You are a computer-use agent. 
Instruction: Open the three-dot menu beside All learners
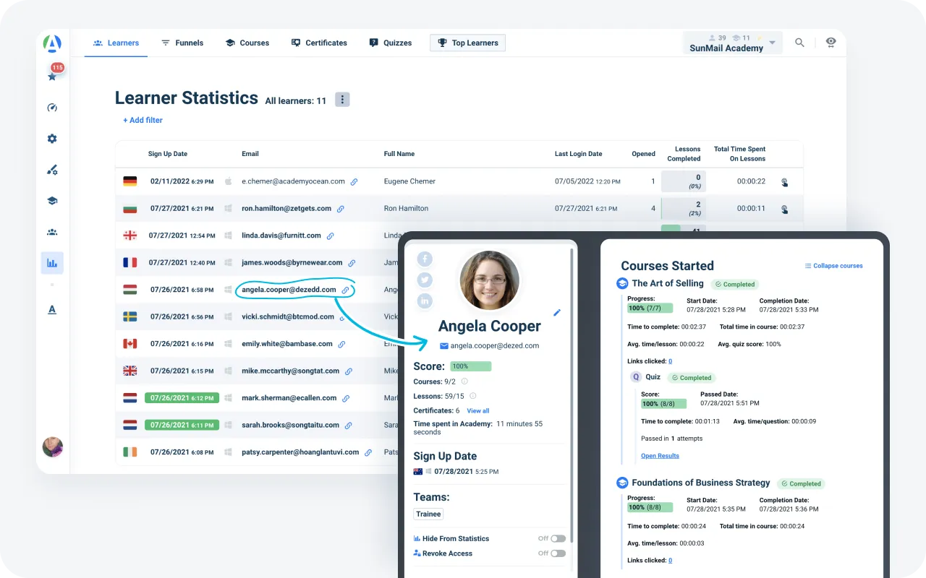pyautogui.click(x=342, y=100)
